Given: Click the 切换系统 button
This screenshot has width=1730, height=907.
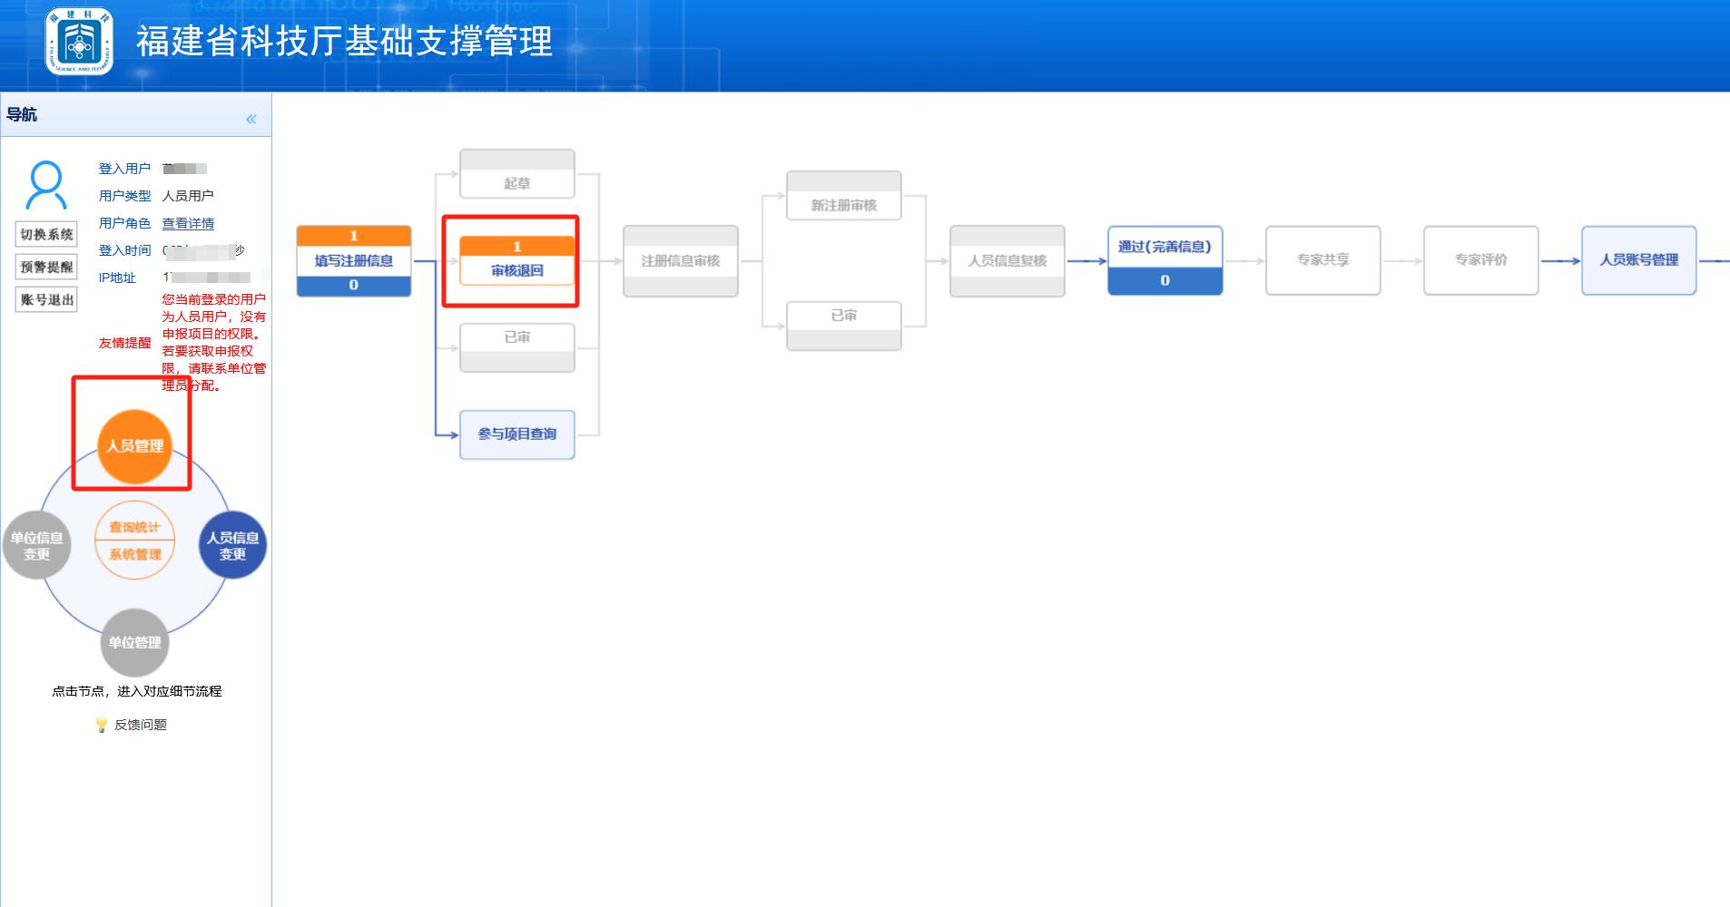Looking at the screenshot, I should click(46, 234).
